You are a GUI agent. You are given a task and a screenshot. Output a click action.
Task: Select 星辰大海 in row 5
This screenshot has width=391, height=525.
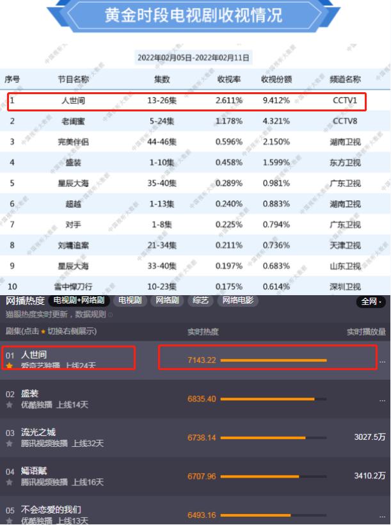[74, 183]
